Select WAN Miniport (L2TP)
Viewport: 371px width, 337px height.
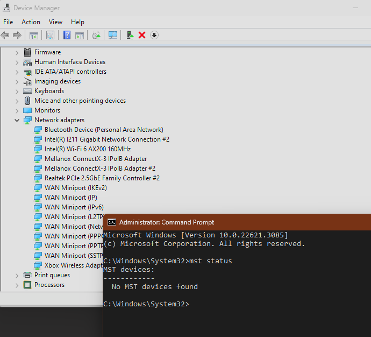[74, 217]
